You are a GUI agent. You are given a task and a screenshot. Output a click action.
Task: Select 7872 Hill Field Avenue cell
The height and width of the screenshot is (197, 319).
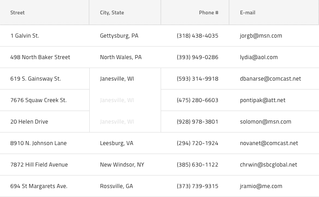39,165
